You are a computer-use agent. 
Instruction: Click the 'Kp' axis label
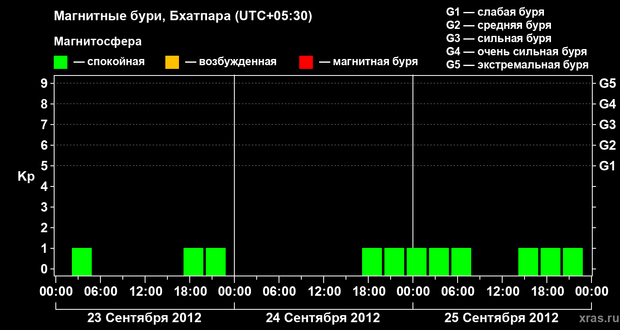[26, 177]
